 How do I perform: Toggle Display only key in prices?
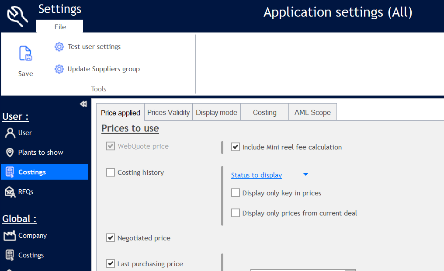point(236,193)
